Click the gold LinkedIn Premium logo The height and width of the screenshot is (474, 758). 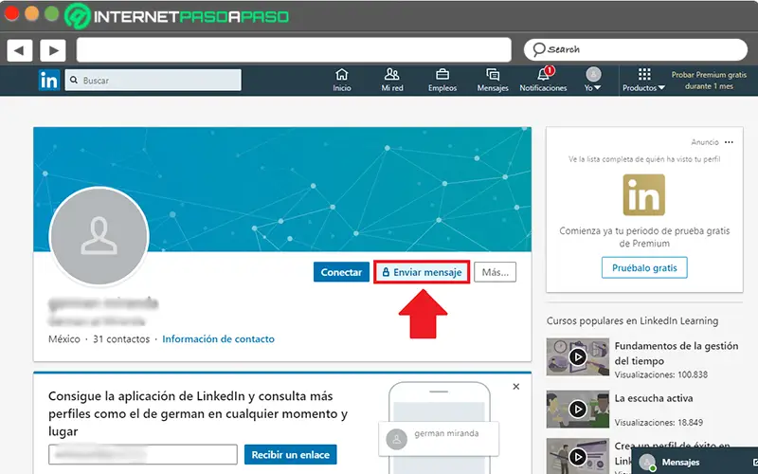click(x=644, y=195)
